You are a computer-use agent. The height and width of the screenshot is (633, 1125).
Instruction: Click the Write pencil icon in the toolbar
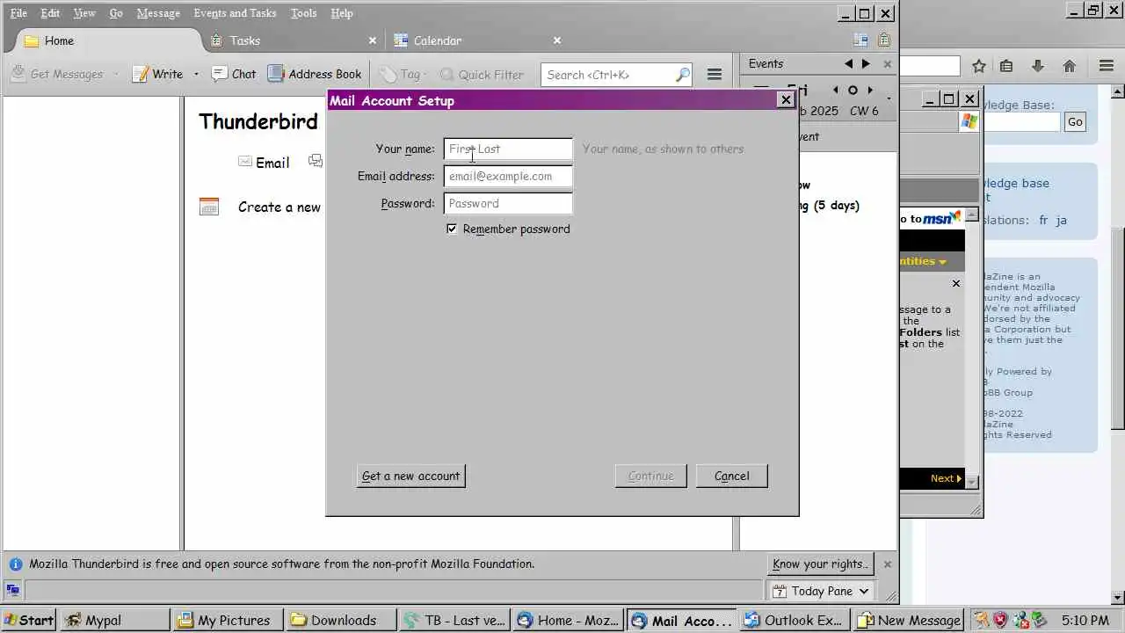point(140,75)
